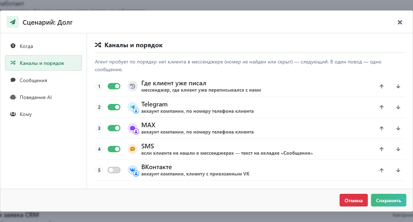Toggle off 'Где клиент уже писал' channel
Image resolution: width=413 pixels, height=222 pixels.
(x=114, y=86)
